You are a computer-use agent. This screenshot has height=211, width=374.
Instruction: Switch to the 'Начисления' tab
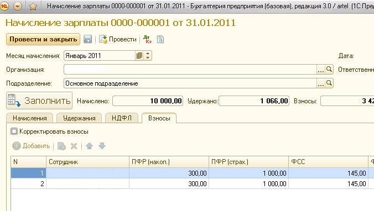coord(29,118)
